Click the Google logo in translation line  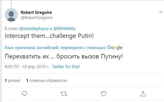[x=115, y=48]
